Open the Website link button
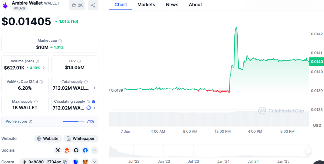This screenshot has height=164, width=324. tap(48, 139)
